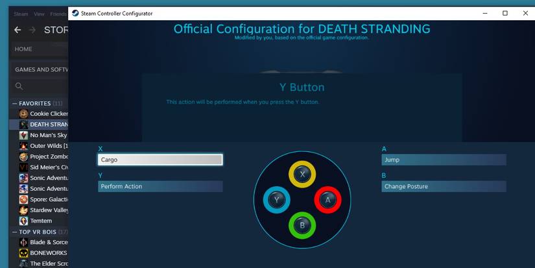Click Blade & Sorcery game icon
The width and height of the screenshot is (535, 268).
23,242
